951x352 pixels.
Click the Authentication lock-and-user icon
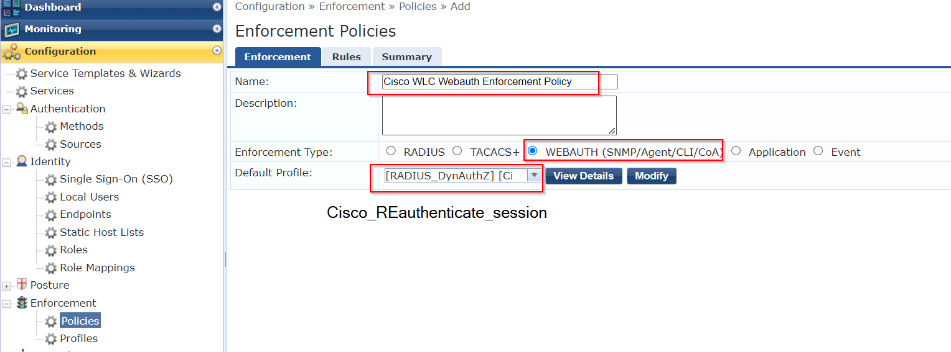point(22,109)
